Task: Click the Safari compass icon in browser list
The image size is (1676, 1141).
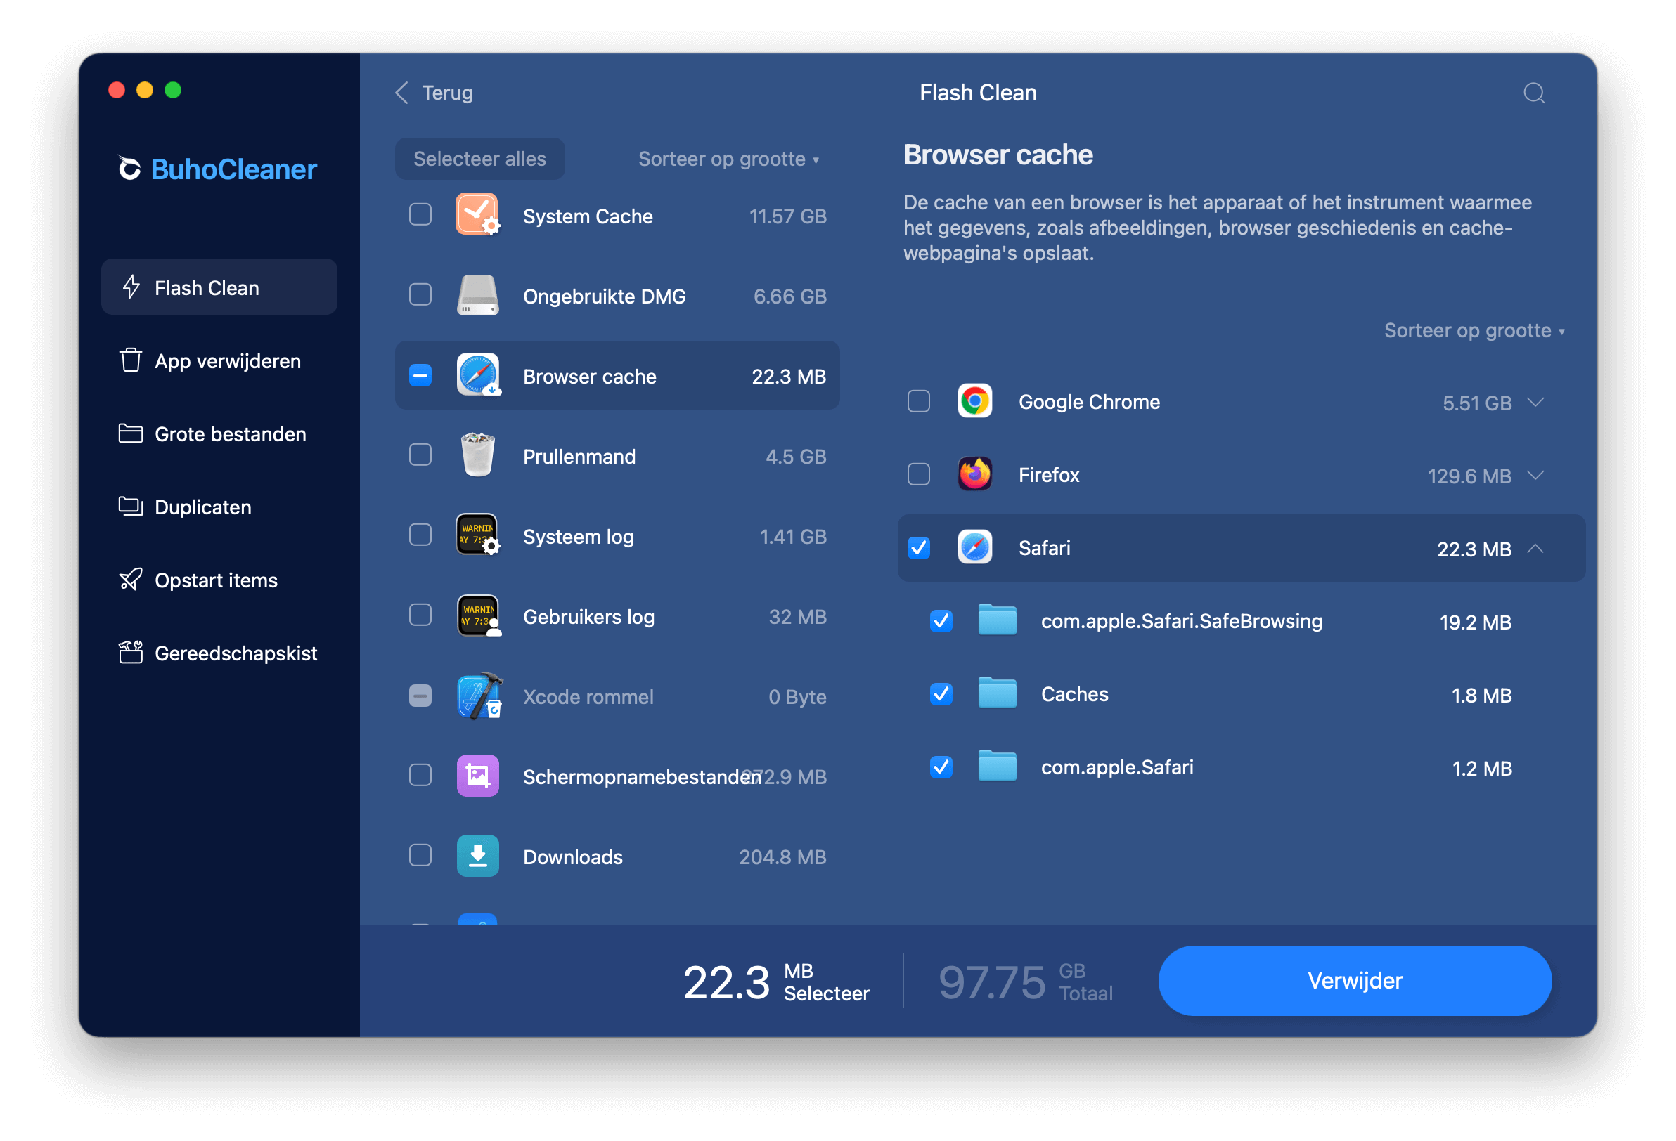Action: (974, 548)
